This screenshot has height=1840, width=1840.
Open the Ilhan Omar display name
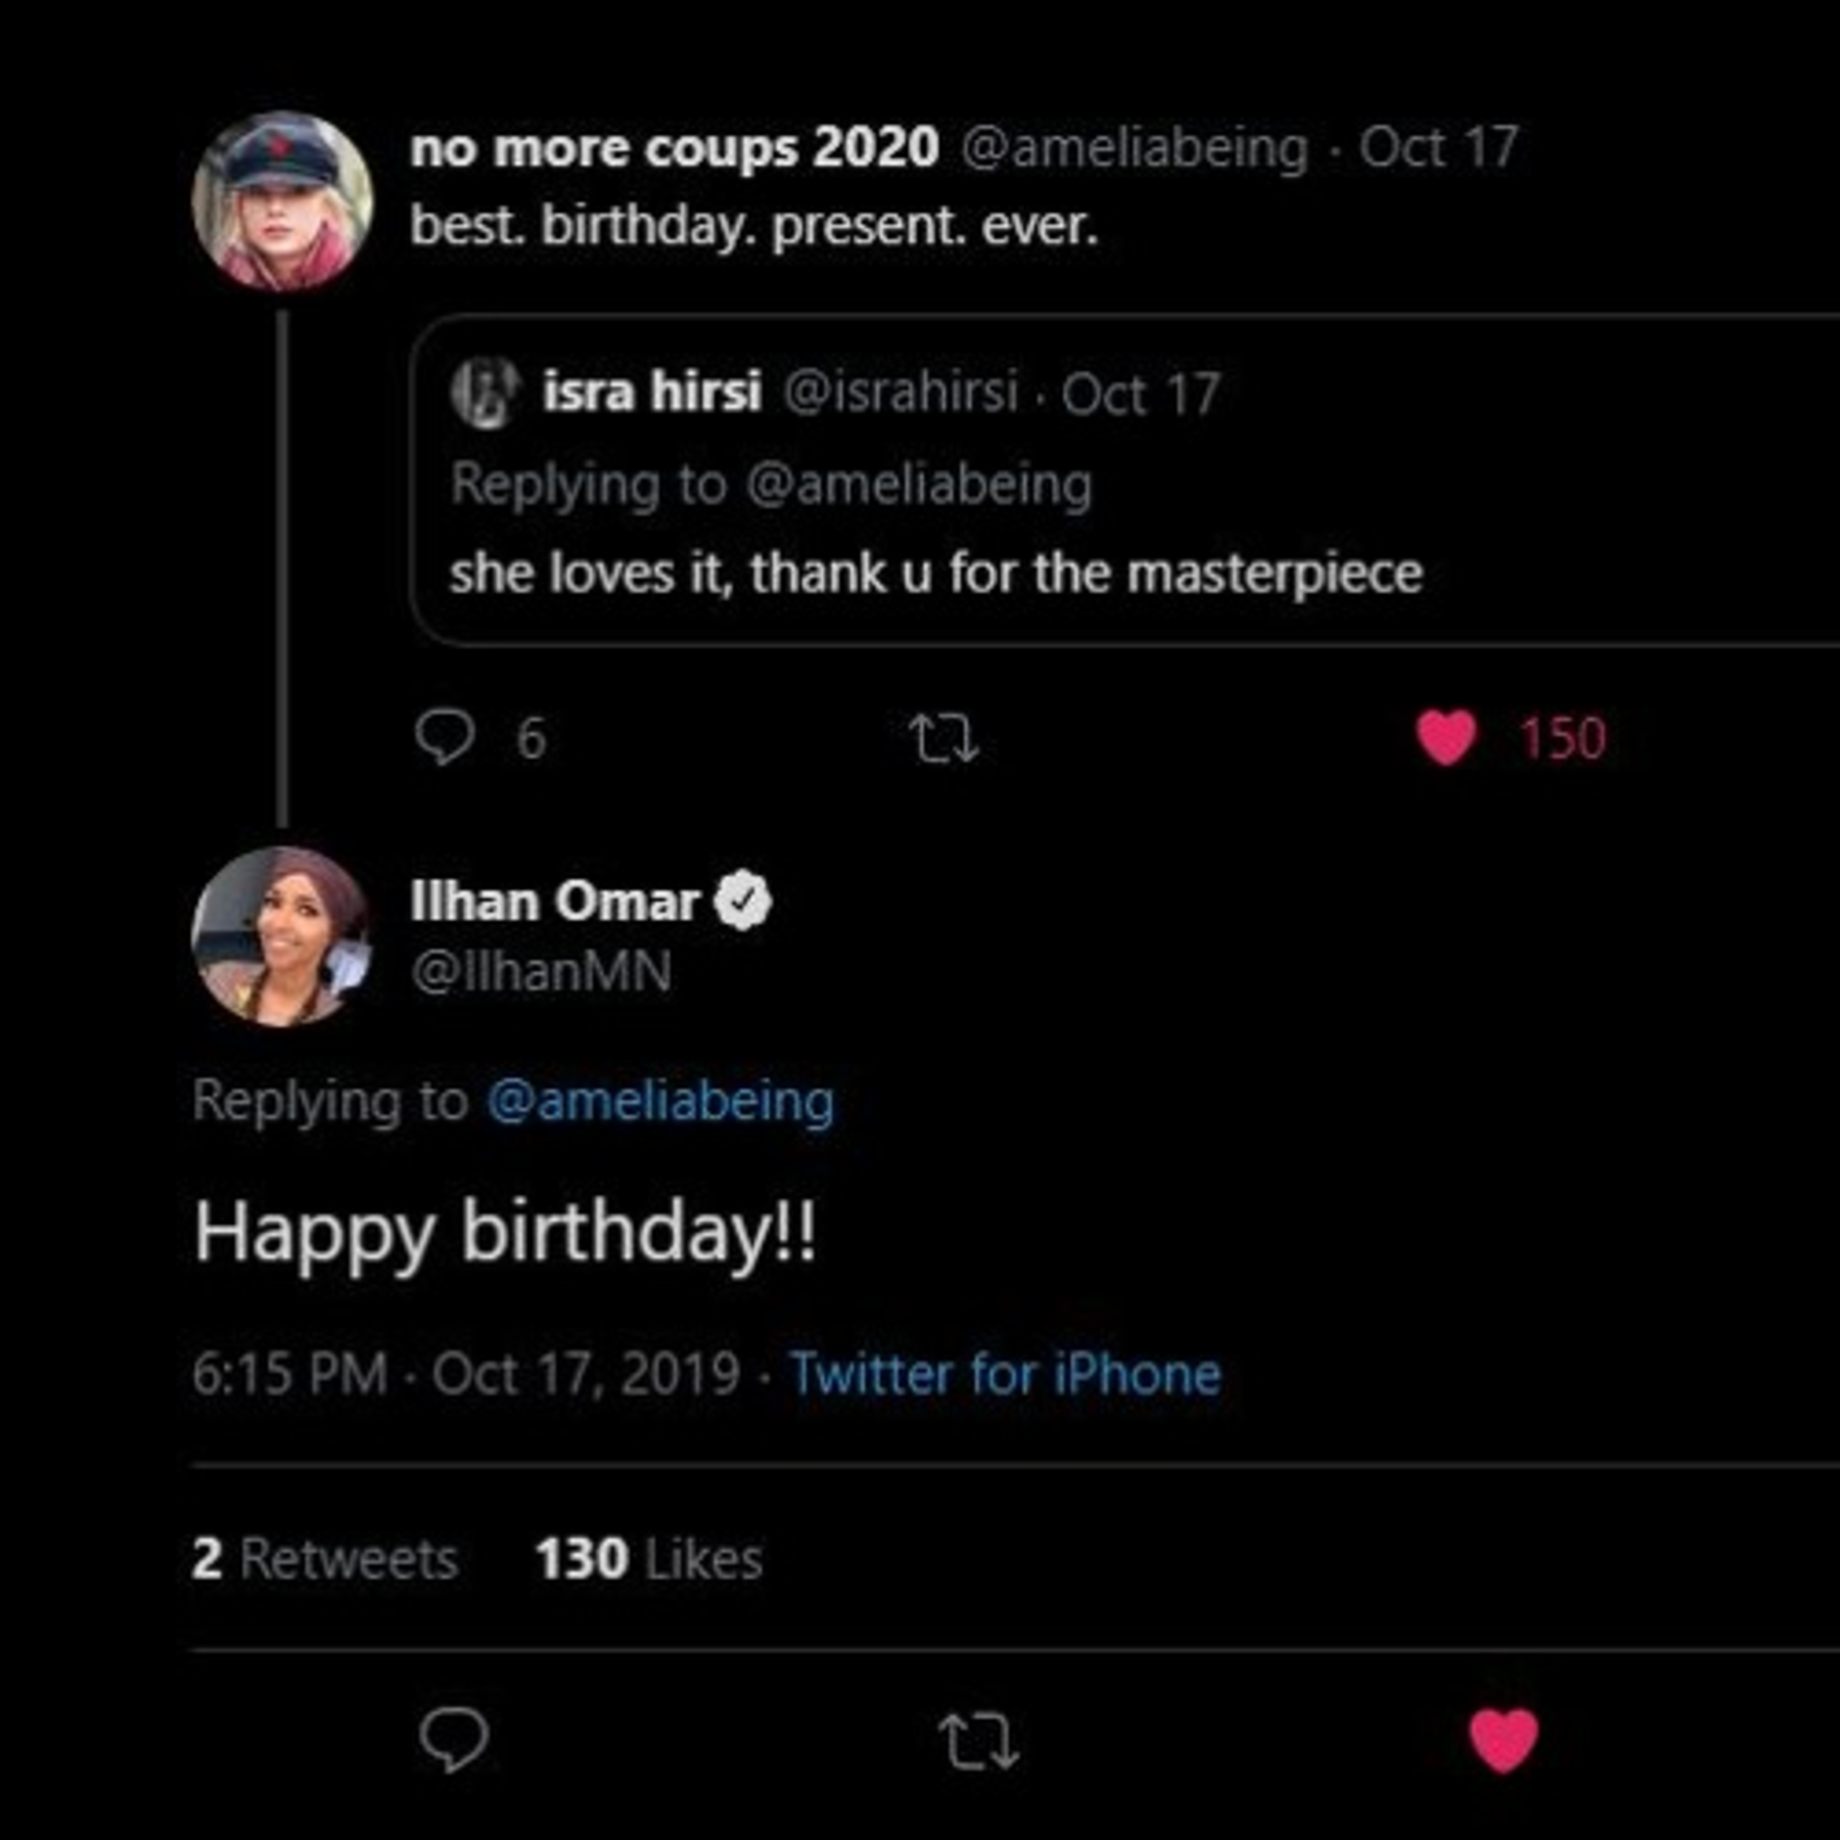555,901
